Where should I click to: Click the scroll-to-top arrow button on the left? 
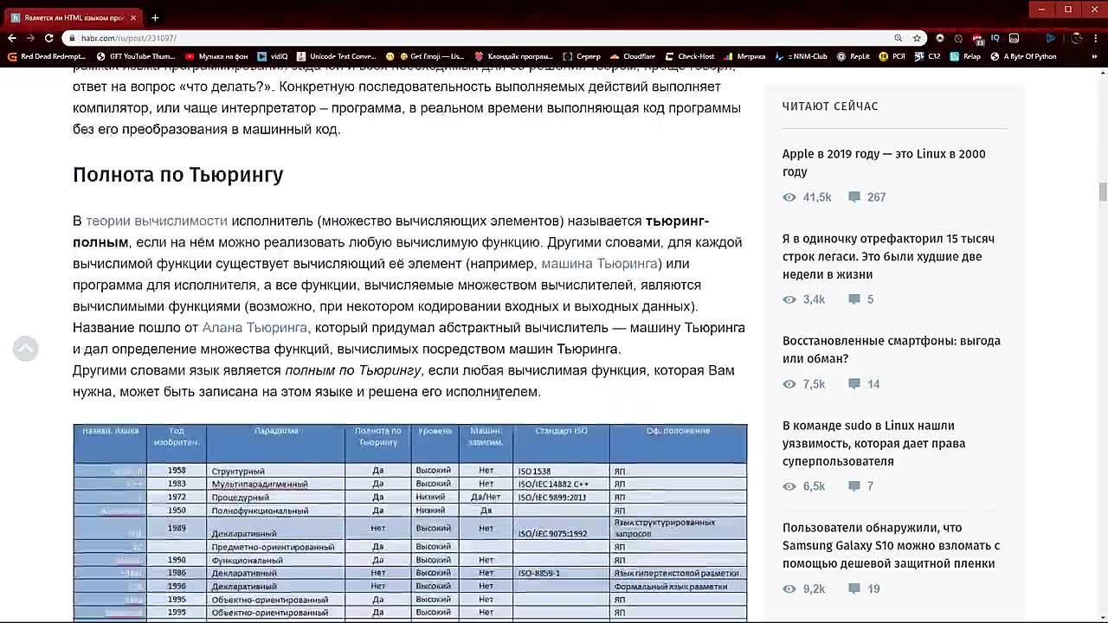pyautogui.click(x=25, y=349)
